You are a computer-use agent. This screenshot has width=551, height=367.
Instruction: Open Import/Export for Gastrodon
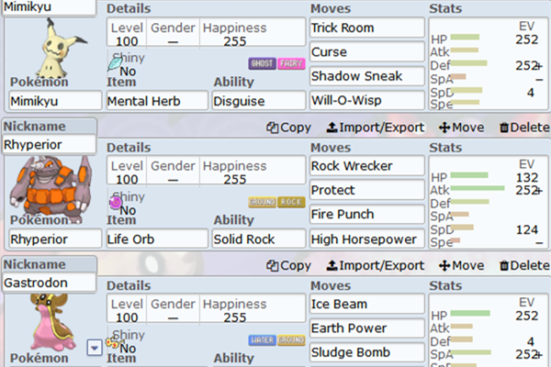pyautogui.click(x=376, y=265)
